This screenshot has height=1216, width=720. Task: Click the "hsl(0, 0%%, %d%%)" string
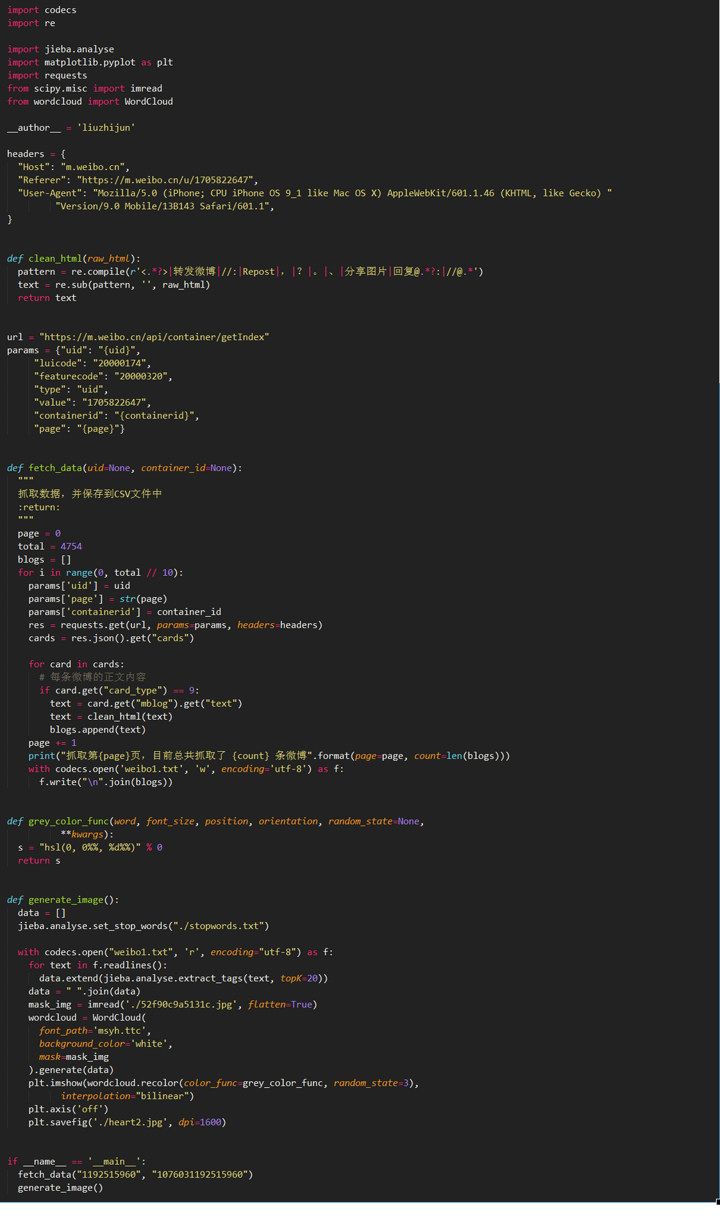[x=90, y=847]
